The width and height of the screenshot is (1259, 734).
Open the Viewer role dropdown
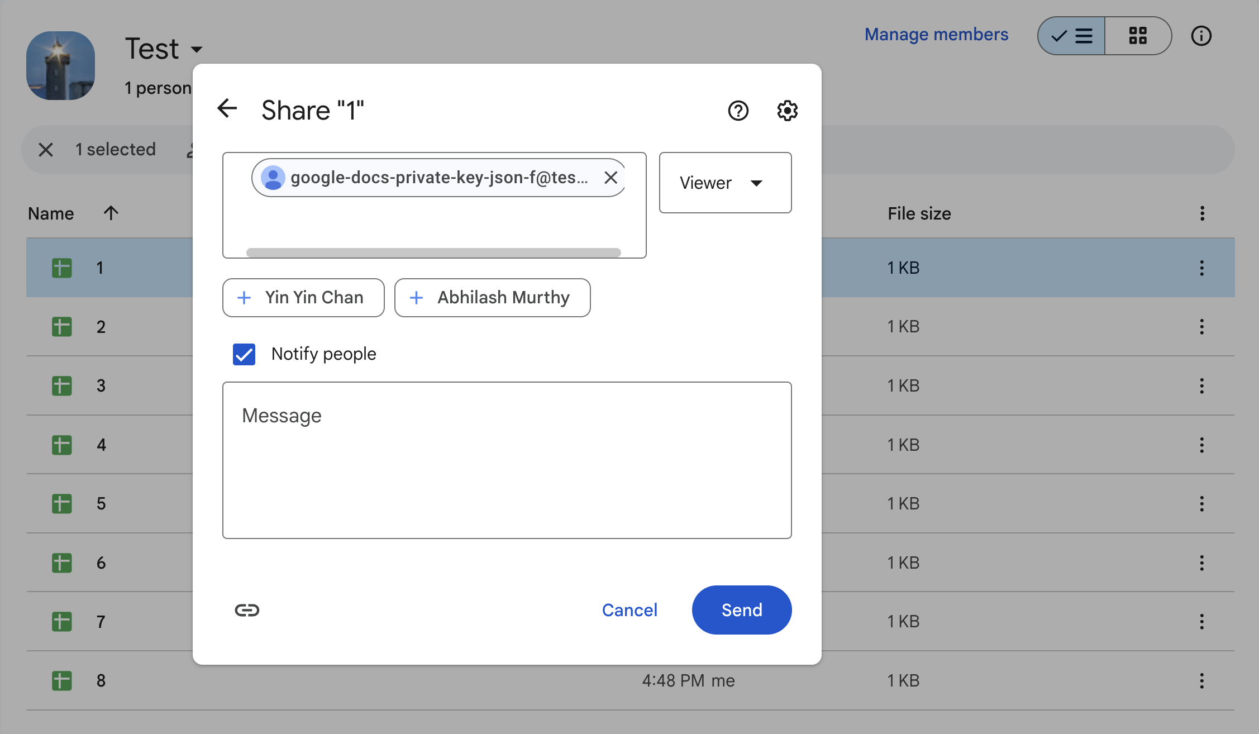coord(724,183)
